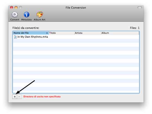
Task: Open the Album Art palette icon
Action: coord(40,14)
